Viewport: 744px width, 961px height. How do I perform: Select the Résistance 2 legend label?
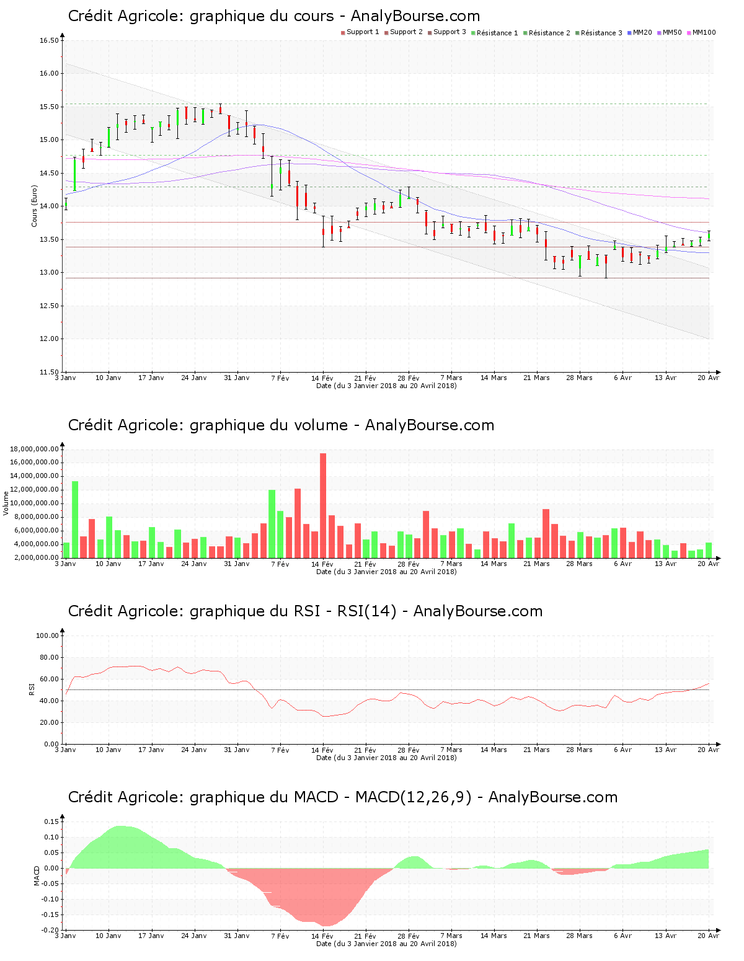pyautogui.click(x=549, y=33)
